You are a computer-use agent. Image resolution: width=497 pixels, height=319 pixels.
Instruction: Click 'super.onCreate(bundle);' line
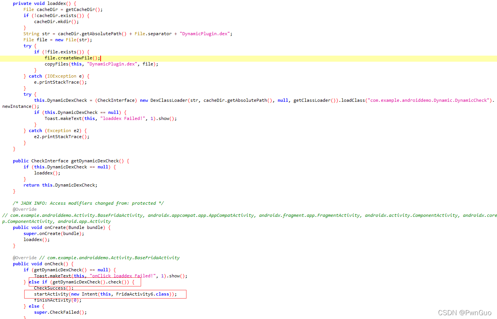pyautogui.click(x=54, y=233)
